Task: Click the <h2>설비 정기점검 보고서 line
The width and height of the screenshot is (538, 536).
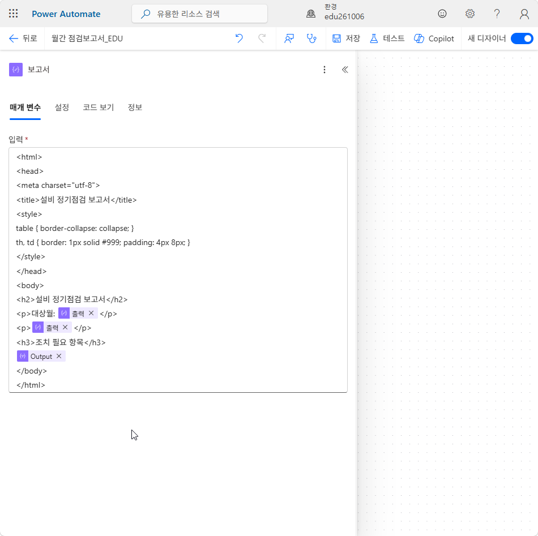Action: [72, 299]
